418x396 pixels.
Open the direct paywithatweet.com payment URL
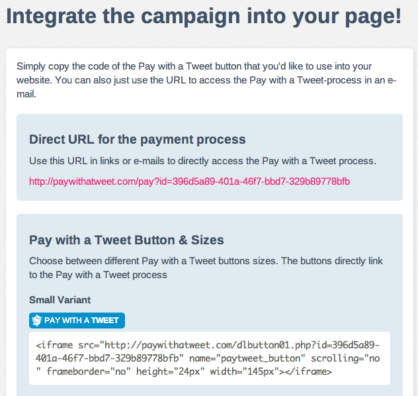pyautogui.click(x=189, y=181)
